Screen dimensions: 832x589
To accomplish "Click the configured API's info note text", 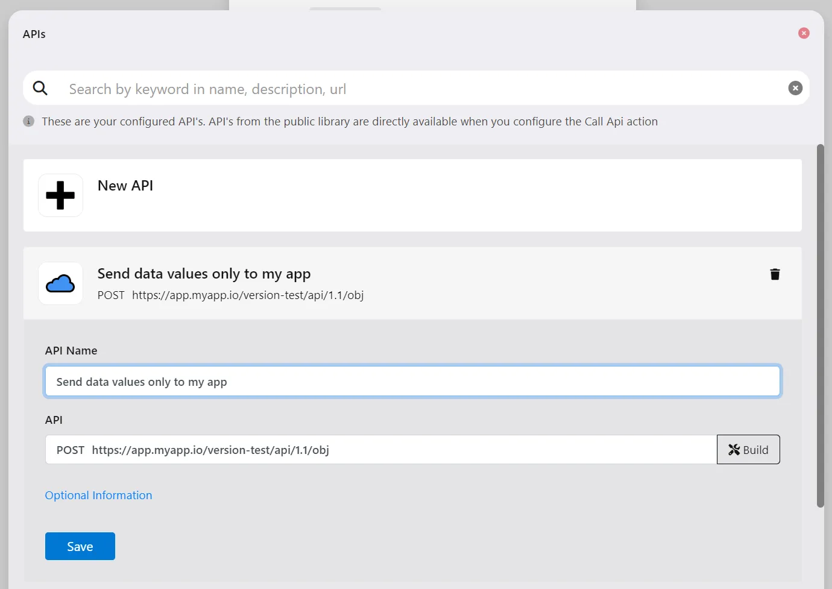I will tap(350, 121).
